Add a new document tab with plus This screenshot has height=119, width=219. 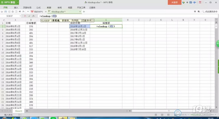[84, 12]
